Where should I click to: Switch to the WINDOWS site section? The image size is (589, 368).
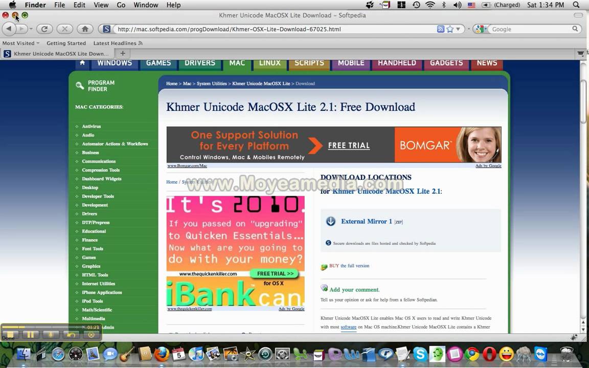tap(115, 63)
